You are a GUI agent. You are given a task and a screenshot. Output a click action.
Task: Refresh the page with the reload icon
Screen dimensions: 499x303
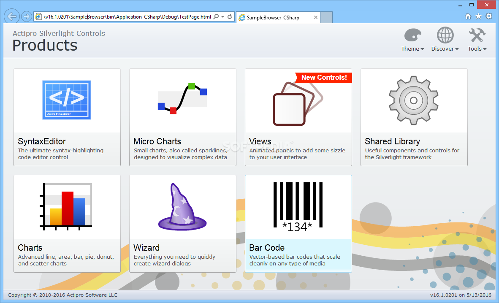(x=230, y=16)
